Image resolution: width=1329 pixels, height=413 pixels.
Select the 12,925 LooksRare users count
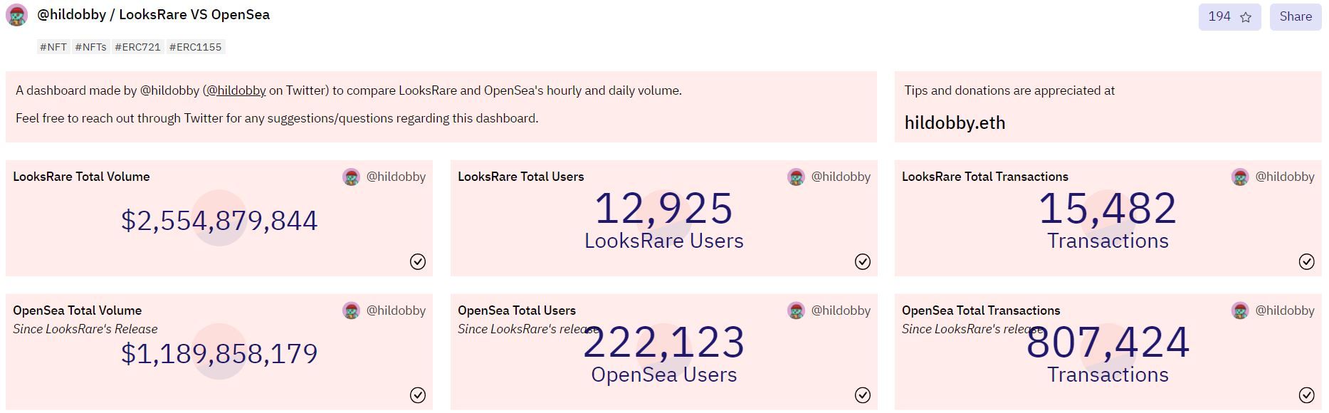click(x=663, y=208)
